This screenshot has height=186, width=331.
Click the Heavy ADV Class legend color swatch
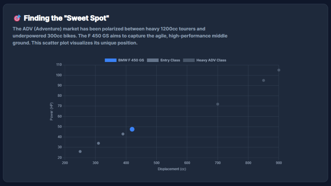click(189, 60)
